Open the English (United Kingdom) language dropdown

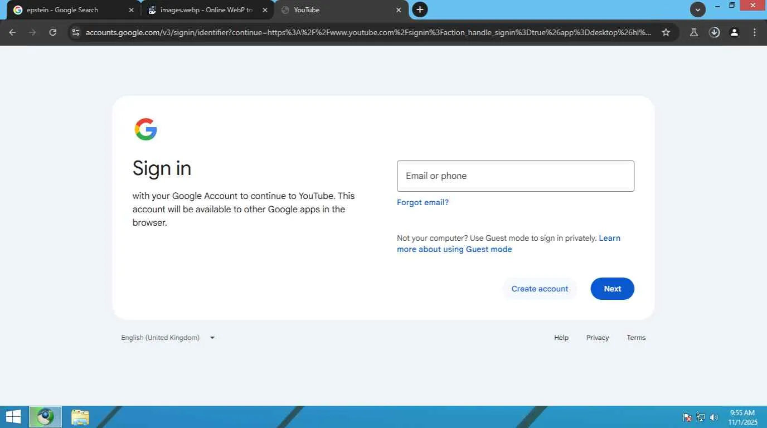(x=168, y=338)
